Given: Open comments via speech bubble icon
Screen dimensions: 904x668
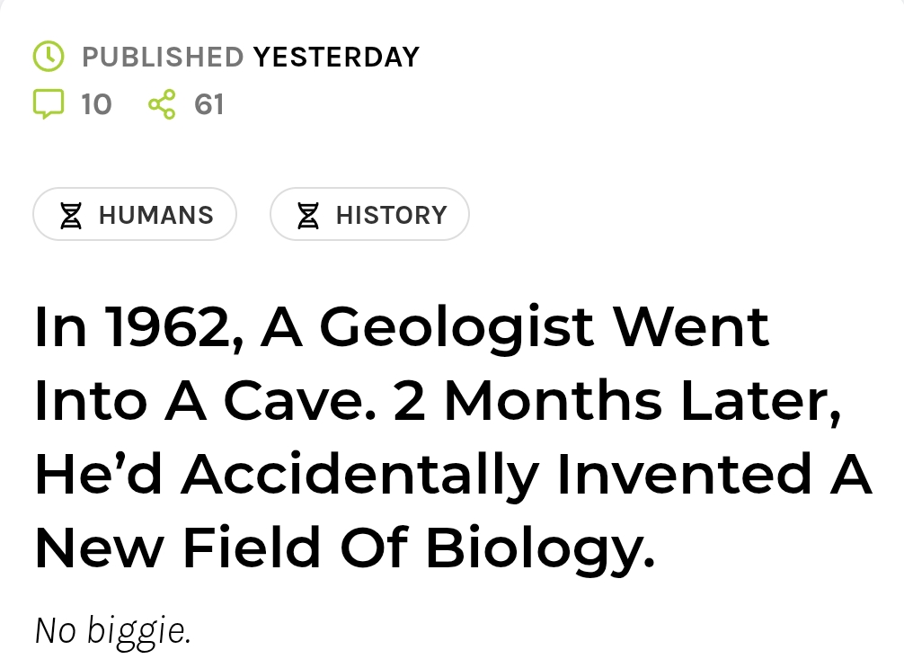Looking at the screenshot, I should (49, 104).
